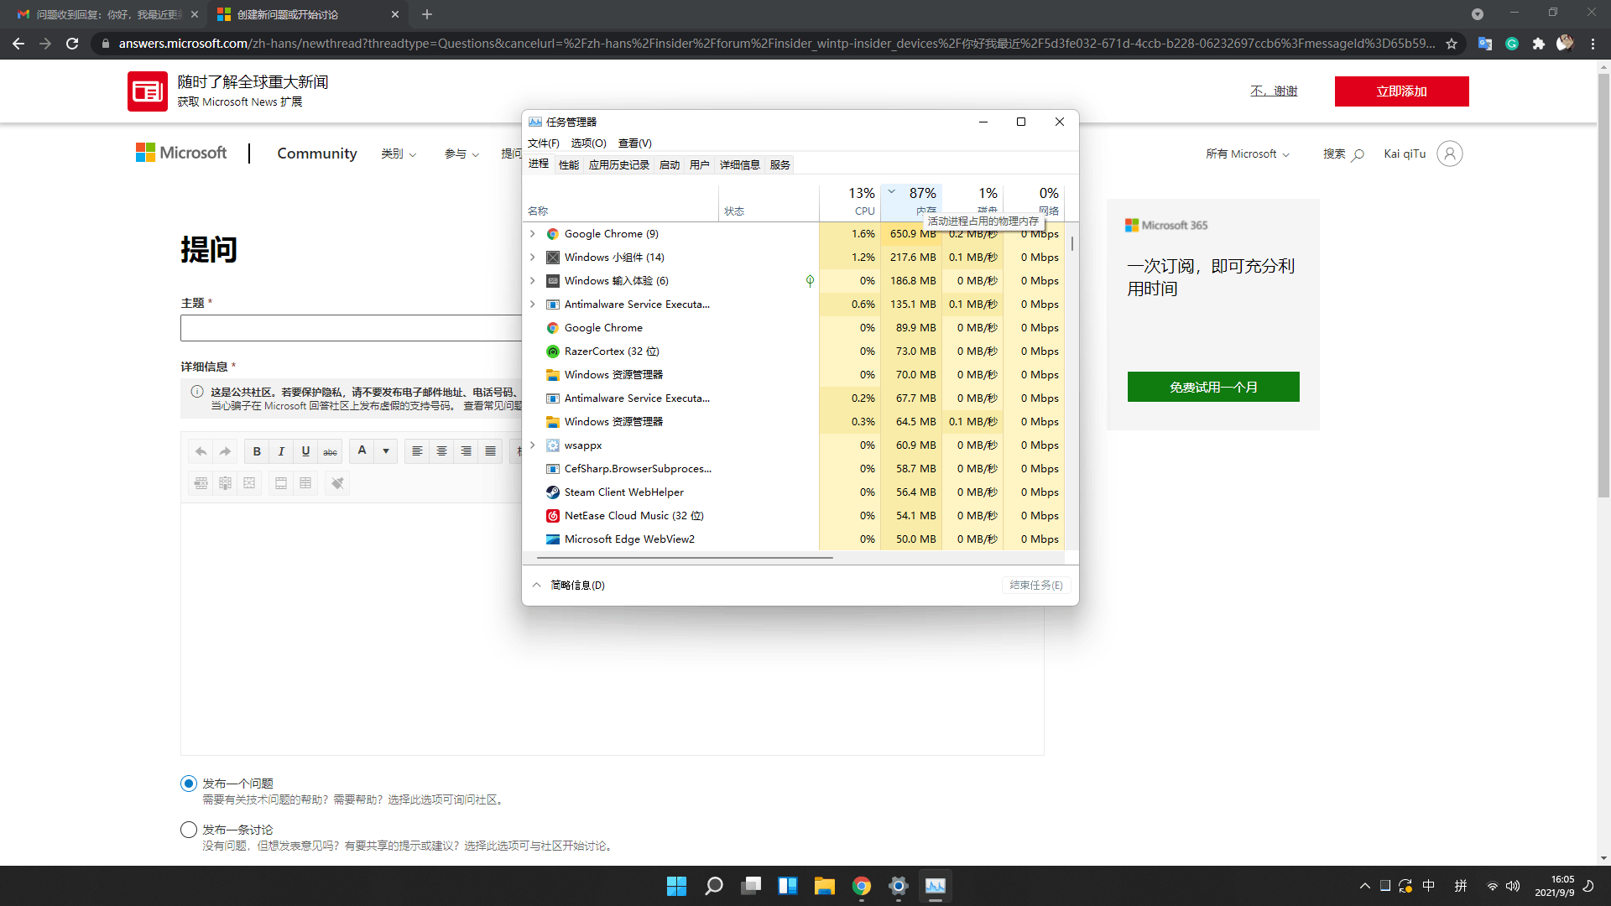Click the page vertical scrollbar thumb

pos(1603,285)
